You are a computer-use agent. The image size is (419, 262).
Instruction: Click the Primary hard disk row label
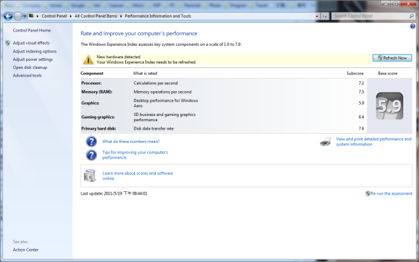click(99, 128)
